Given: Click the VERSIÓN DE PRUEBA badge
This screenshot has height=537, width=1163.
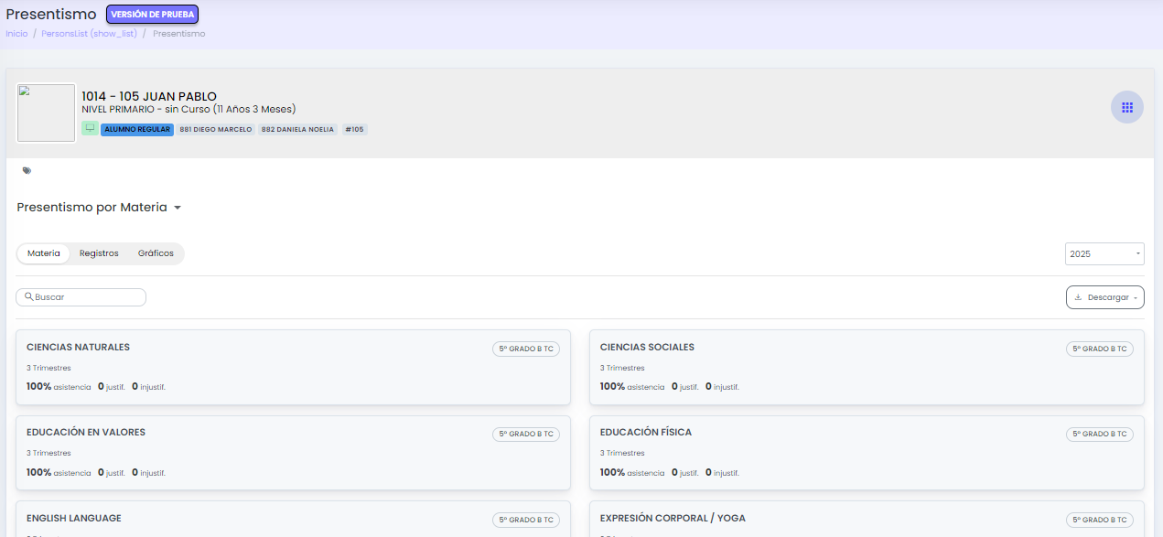Looking at the screenshot, I should coord(152,15).
